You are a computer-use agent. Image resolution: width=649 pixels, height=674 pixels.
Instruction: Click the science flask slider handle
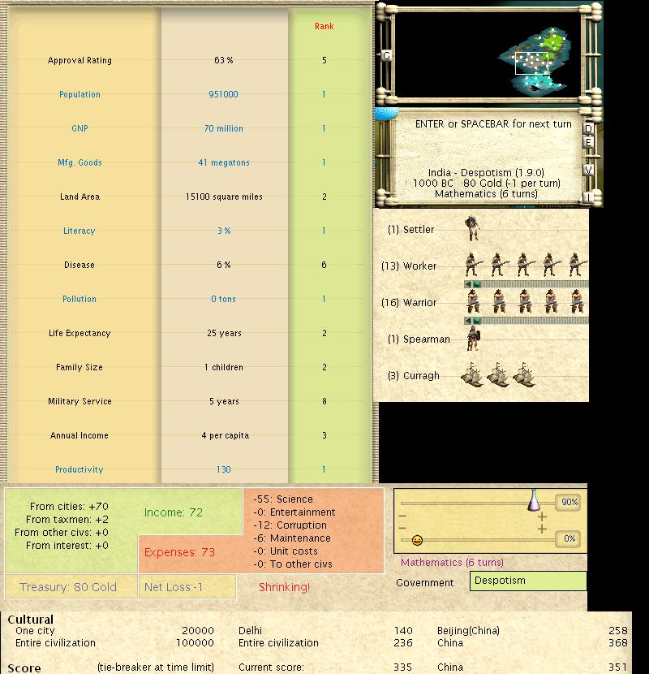pyautogui.click(x=534, y=501)
